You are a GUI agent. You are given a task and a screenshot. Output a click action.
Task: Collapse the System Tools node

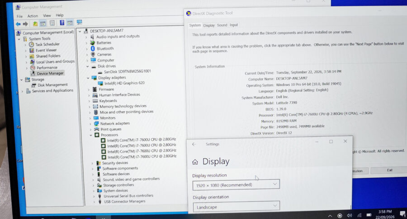click(x=19, y=39)
